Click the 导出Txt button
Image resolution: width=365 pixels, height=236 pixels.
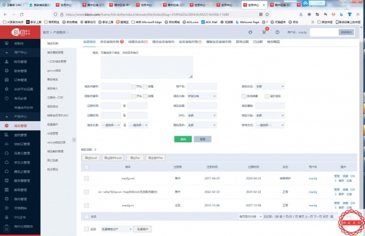point(135,158)
